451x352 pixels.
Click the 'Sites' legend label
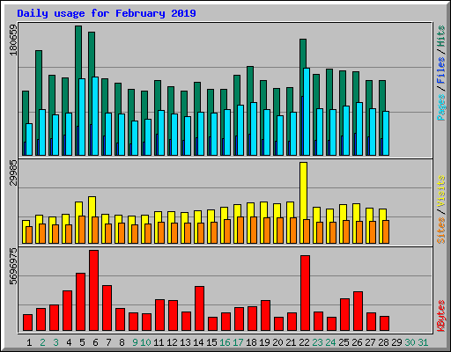(x=441, y=231)
